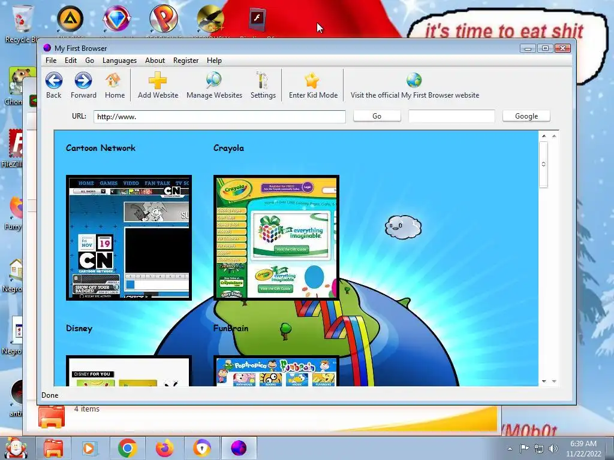Click the page scroll up arrow

click(x=543, y=136)
